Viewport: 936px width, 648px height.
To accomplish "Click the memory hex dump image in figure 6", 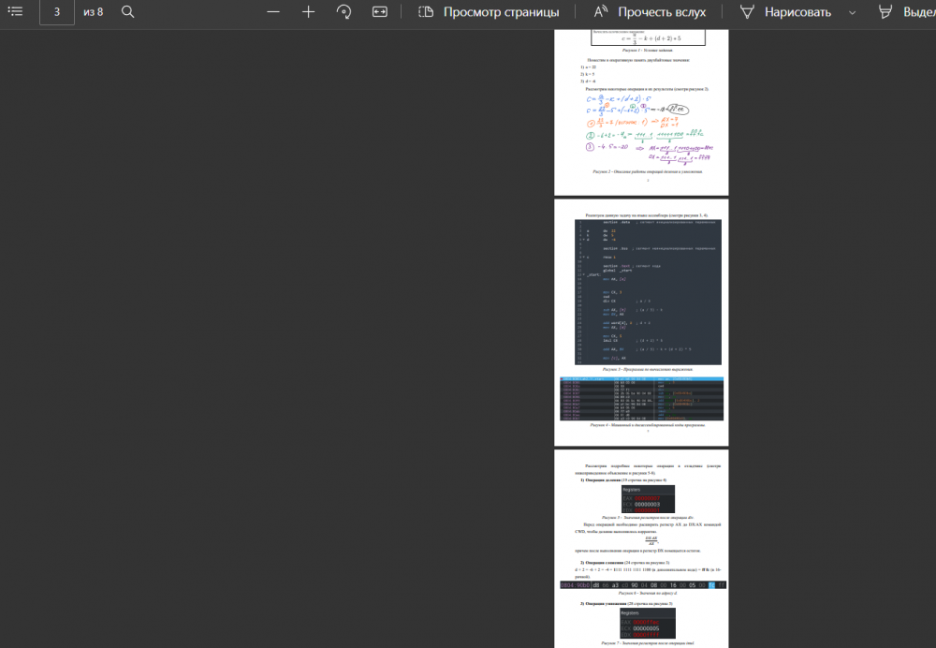I will click(x=643, y=585).
